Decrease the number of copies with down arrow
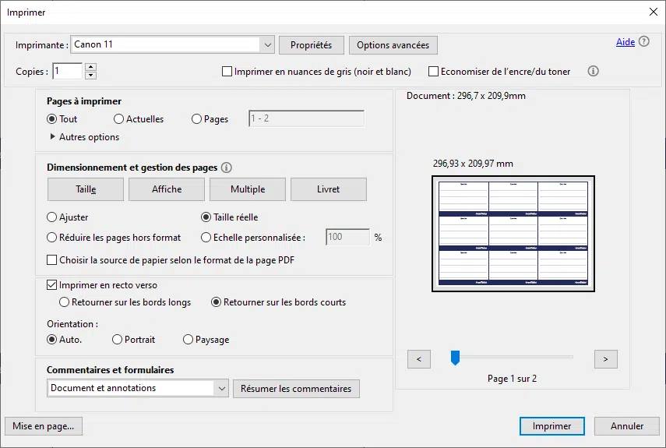This screenshot has width=666, height=448. tap(90, 75)
